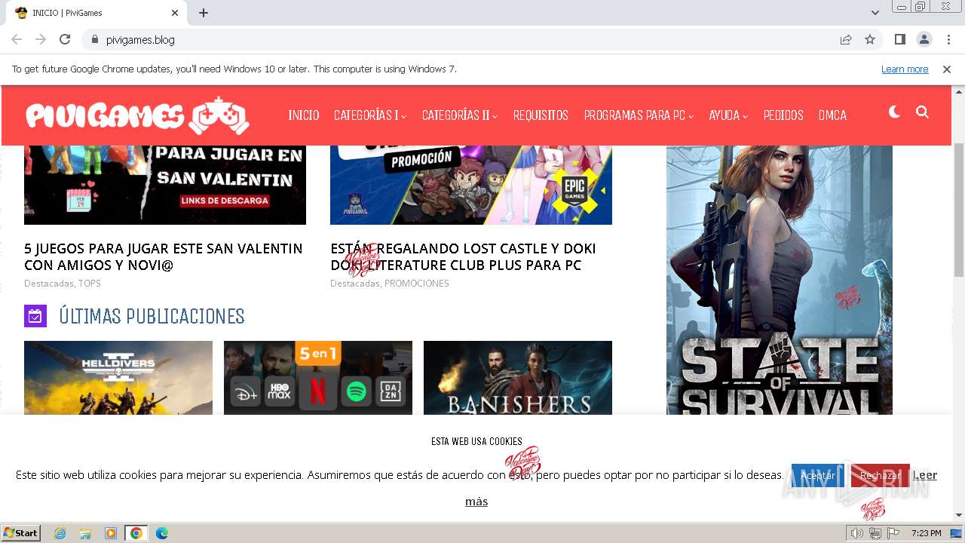Click the Epic Games promotion thumbnail

pos(471,185)
